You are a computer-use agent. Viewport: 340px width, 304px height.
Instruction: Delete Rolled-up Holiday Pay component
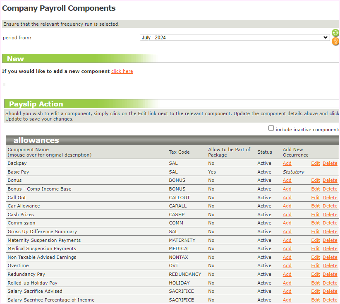[330, 283]
